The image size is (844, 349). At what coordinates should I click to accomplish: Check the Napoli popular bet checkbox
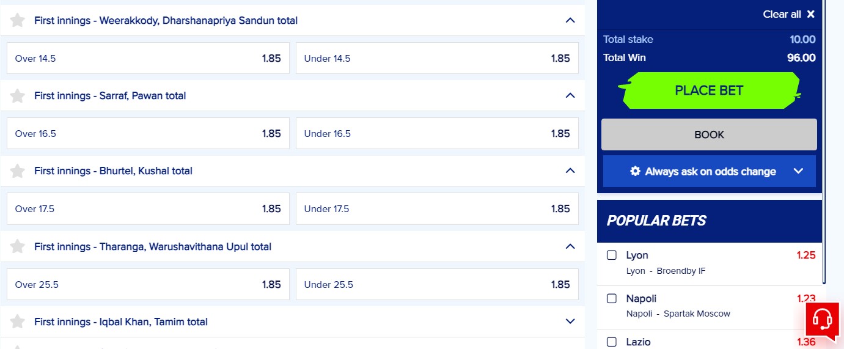point(612,298)
